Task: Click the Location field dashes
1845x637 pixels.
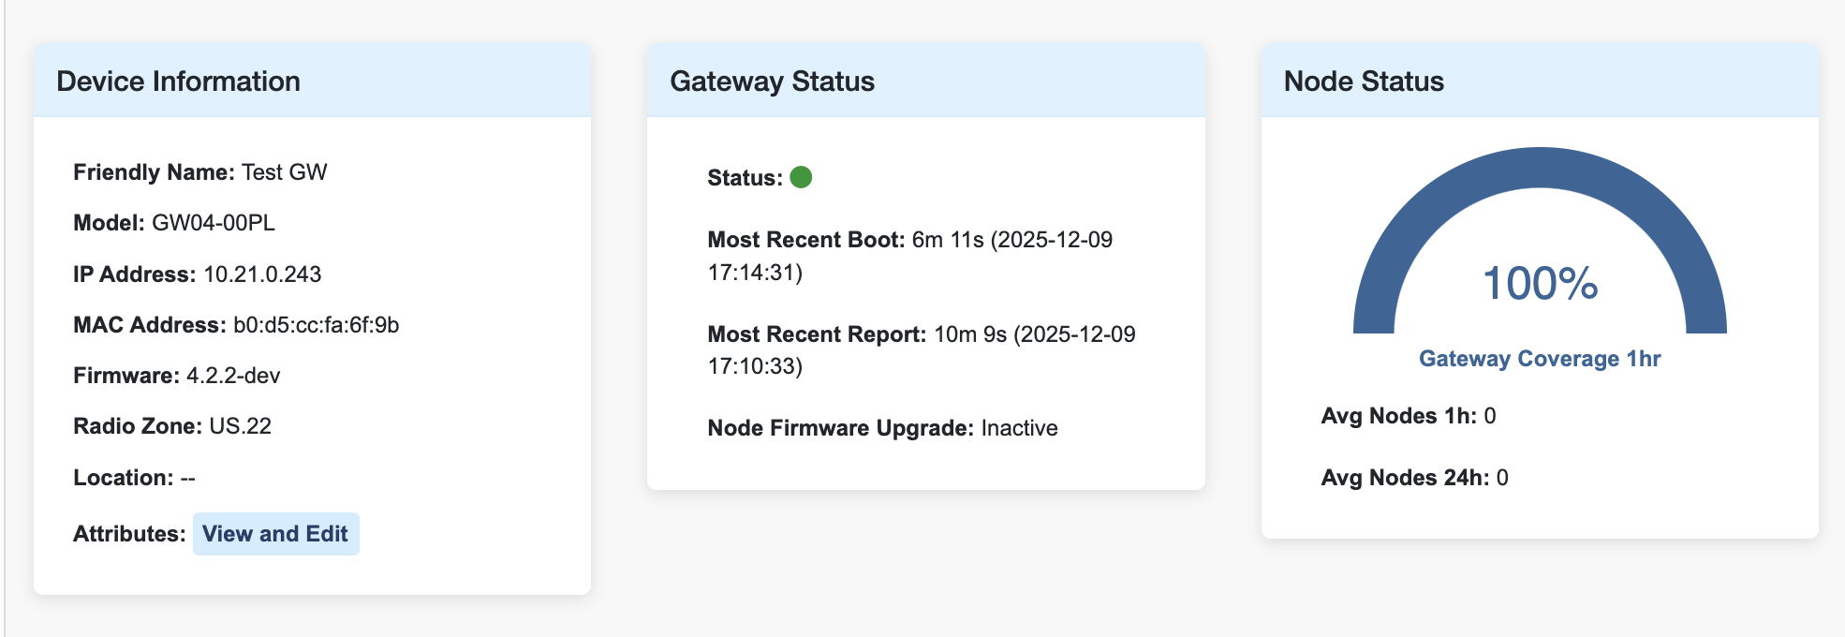Action: (188, 478)
